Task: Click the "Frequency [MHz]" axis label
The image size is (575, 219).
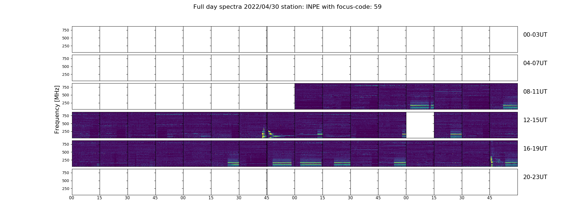Action: (57, 109)
